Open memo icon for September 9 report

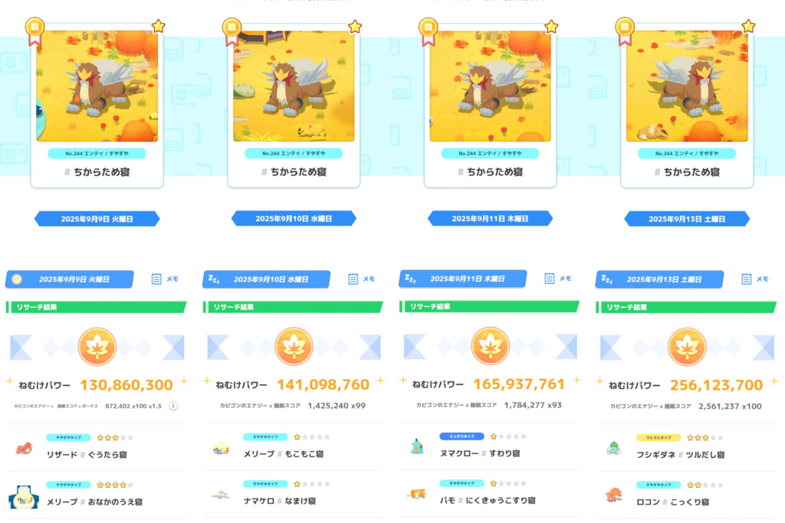pyautogui.click(x=164, y=279)
